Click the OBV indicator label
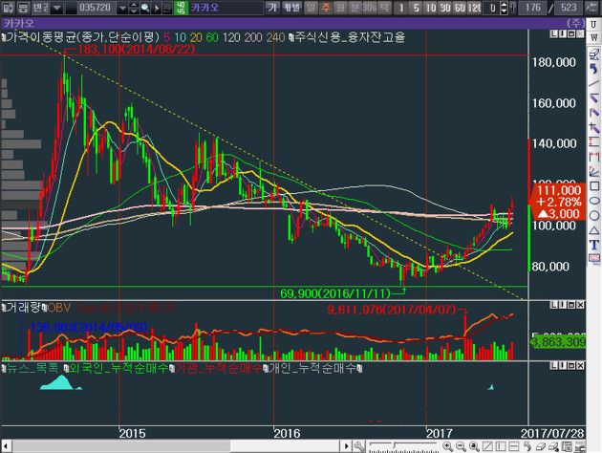Viewport: 602px width, 453px height. [x=57, y=308]
